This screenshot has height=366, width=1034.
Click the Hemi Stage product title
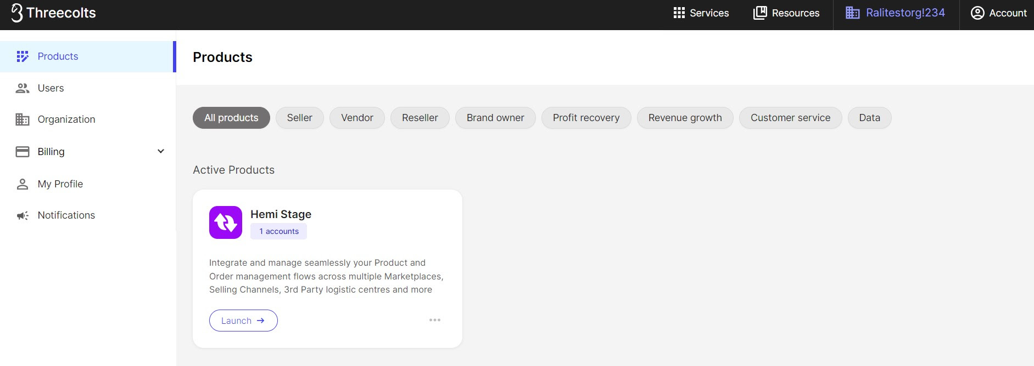(x=281, y=214)
